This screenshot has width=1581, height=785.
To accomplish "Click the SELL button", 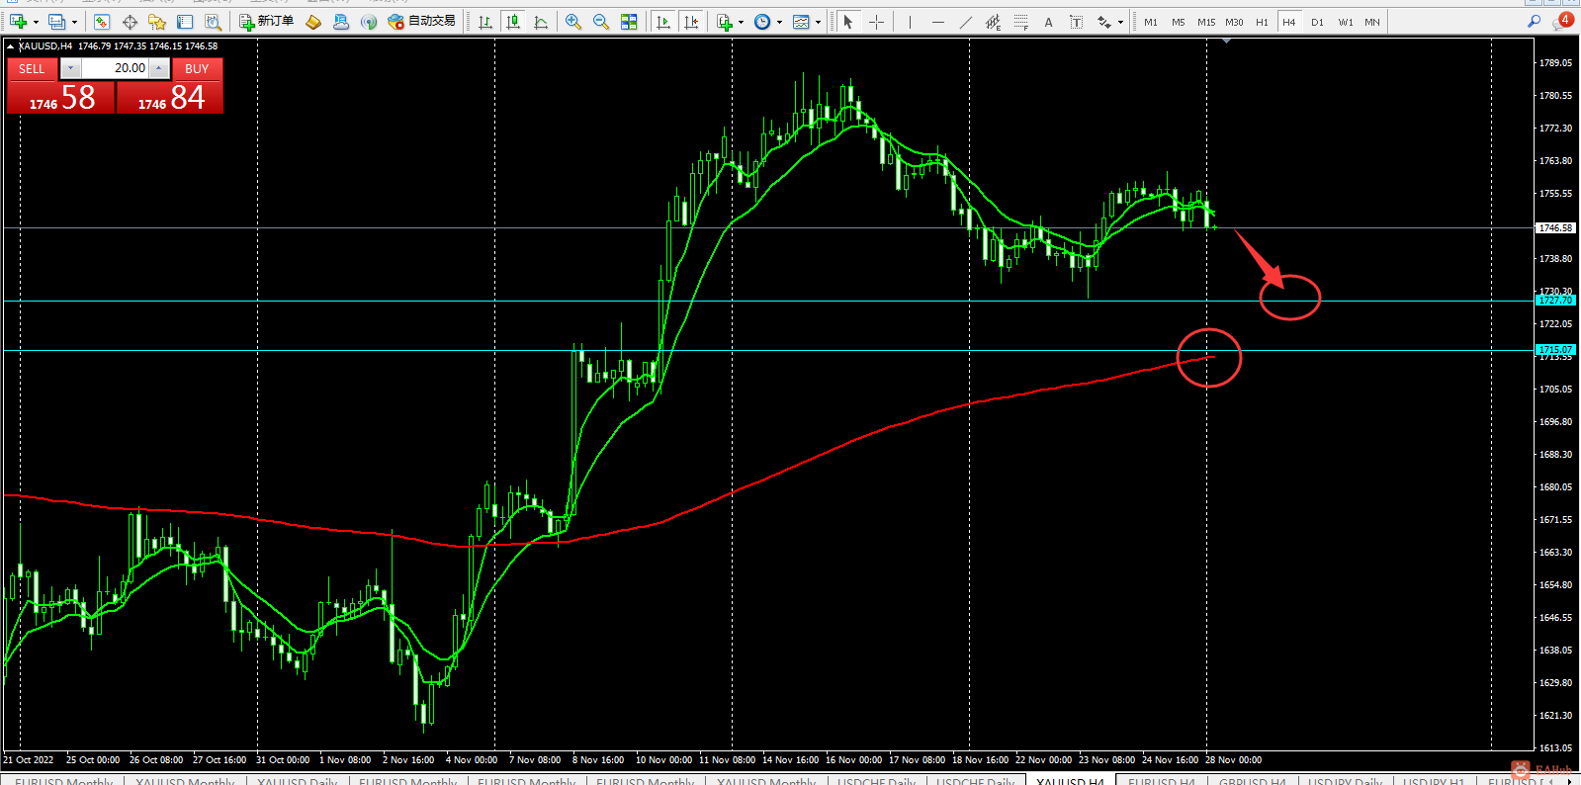I will (32, 68).
